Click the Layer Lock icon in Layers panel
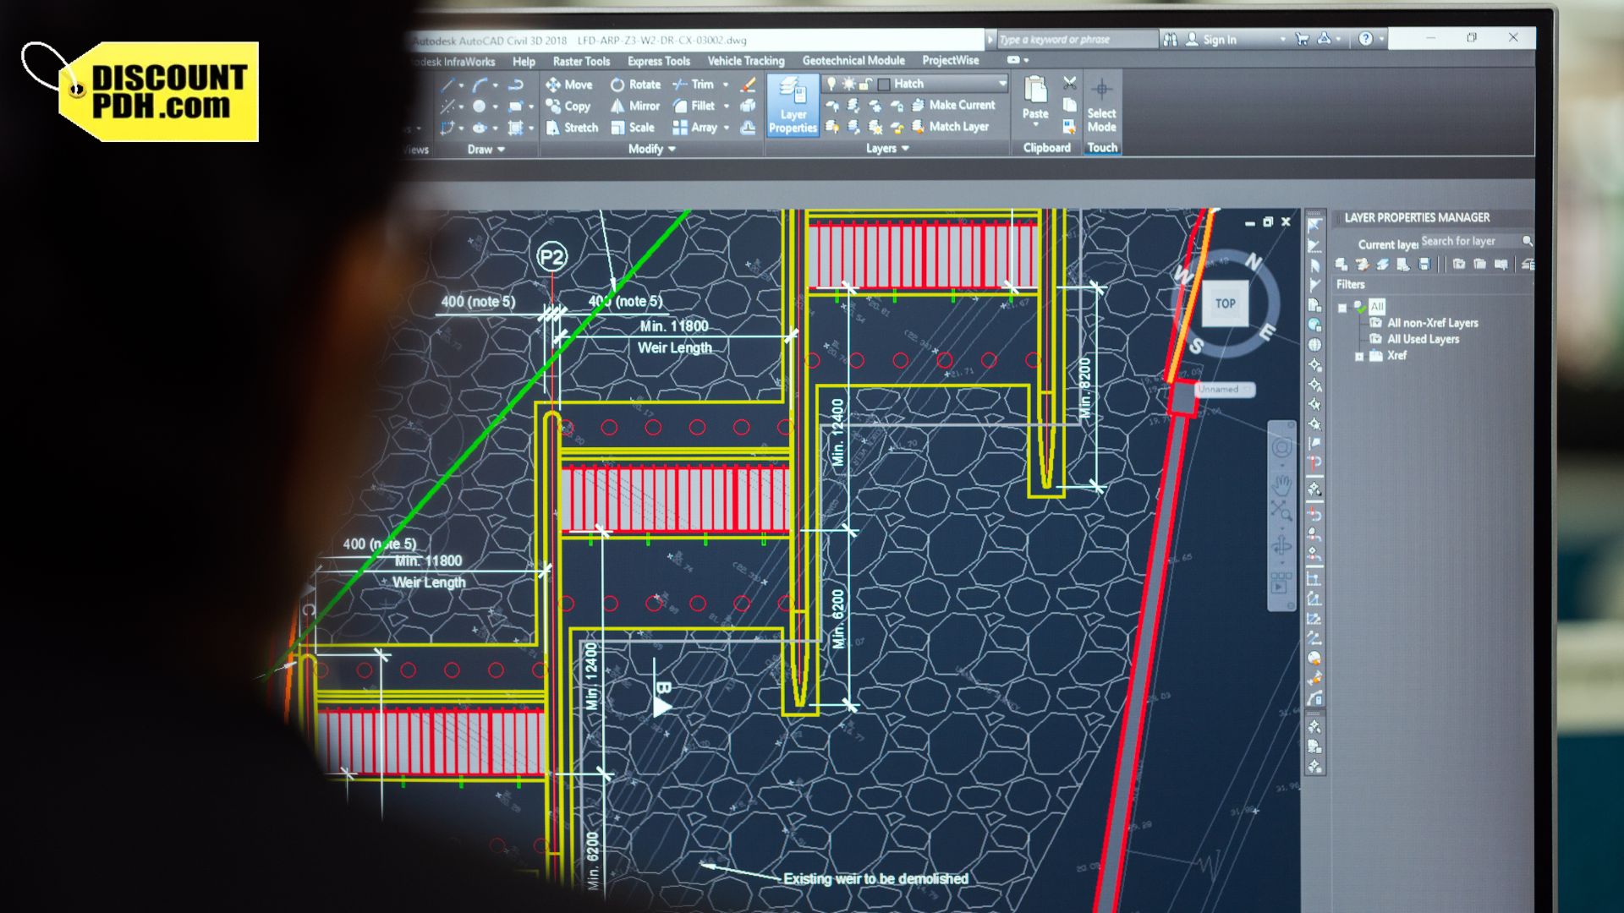 tap(897, 106)
